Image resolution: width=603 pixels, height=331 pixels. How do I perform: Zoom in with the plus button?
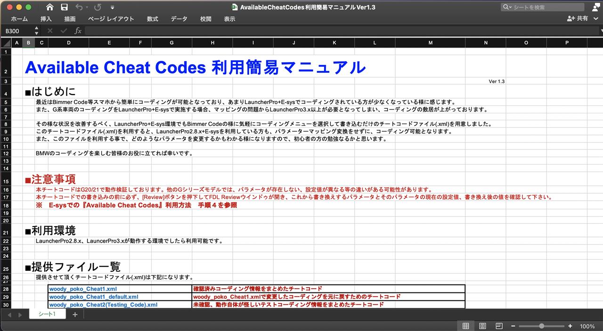pos(570,326)
